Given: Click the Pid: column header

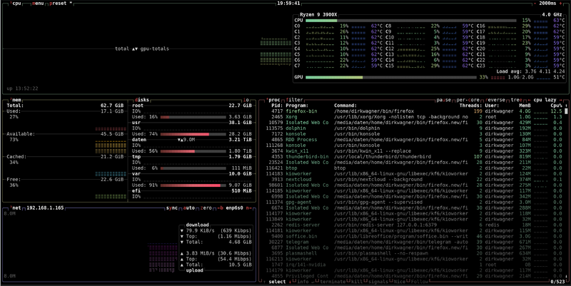Looking at the screenshot, I should click(277, 106).
